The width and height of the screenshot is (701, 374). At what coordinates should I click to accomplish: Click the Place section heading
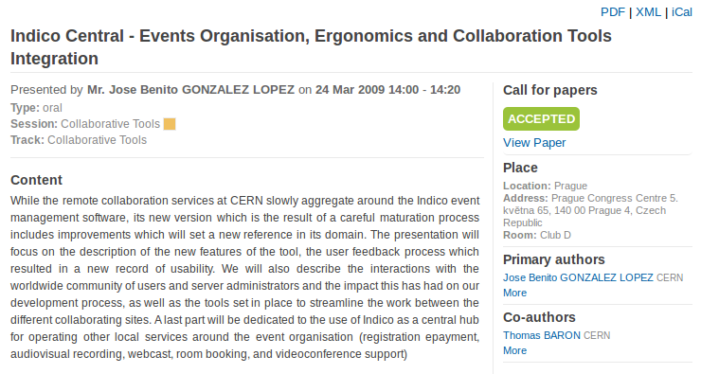point(520,168)
